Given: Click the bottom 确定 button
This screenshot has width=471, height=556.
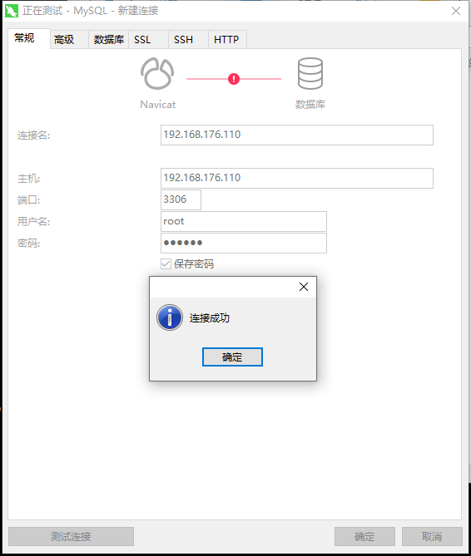Looking at the screenshot, I should pos(364,536).
